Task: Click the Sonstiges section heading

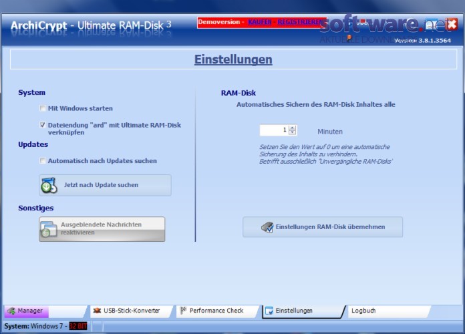Action: coord(36,208)
